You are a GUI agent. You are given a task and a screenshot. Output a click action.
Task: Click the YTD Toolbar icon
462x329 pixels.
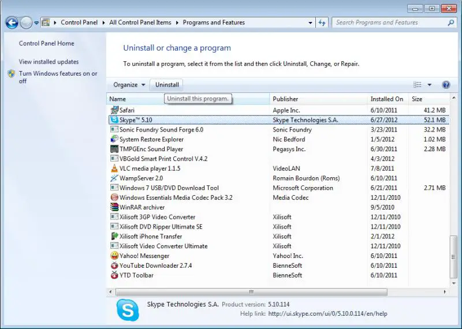[x=114, y=275]
